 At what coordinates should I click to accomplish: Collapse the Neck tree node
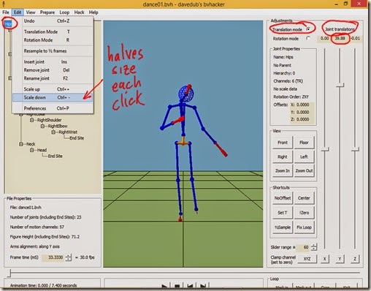[x=21, y=144]
